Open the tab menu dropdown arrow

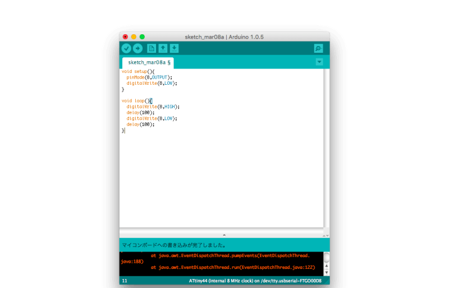coord(319,62)
